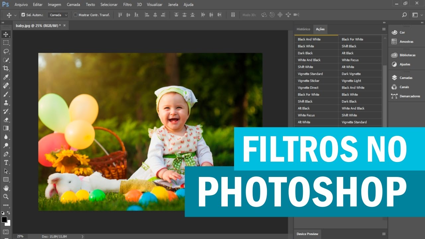This screenshot has height=239, width=425.
Task: Open the Amostras panel
Action: pos(402,42)
